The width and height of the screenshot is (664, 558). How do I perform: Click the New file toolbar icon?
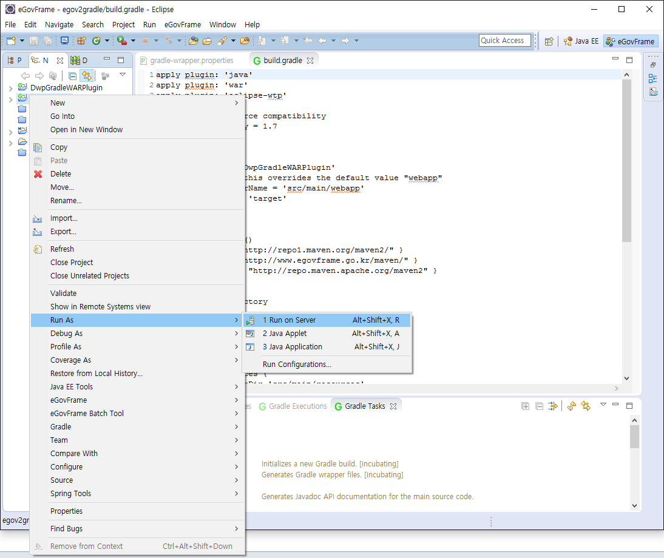coord(11,41)
